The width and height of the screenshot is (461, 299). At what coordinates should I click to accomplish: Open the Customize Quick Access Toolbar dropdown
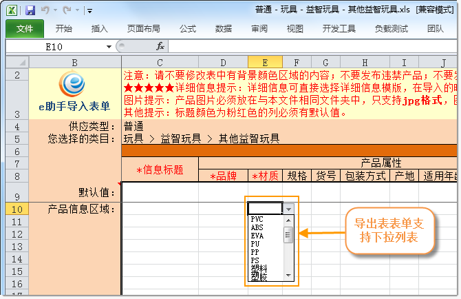pos(91,11)
